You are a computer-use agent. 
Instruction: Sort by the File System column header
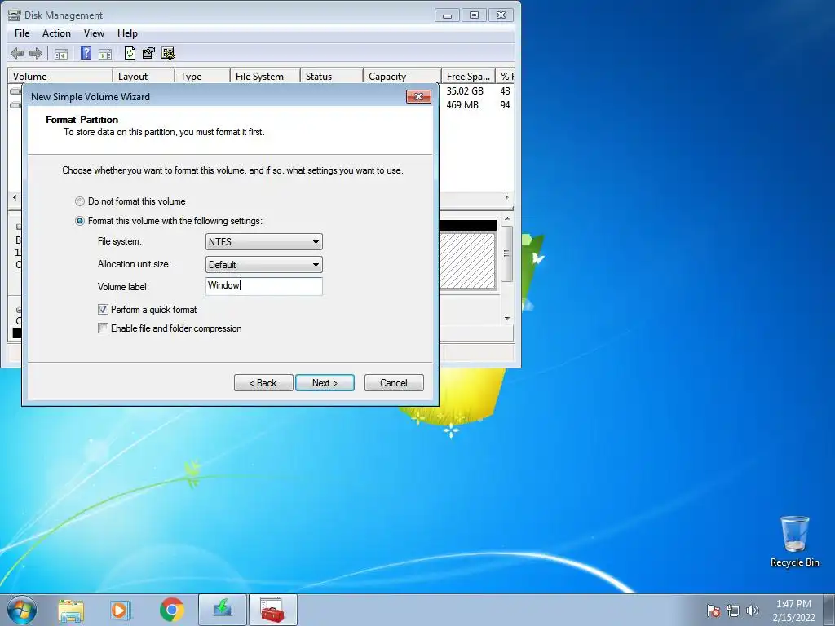click(265, 76)
